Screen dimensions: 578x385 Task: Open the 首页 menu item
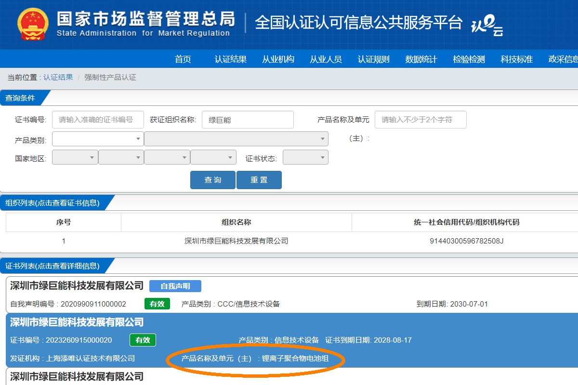point(183,59)
